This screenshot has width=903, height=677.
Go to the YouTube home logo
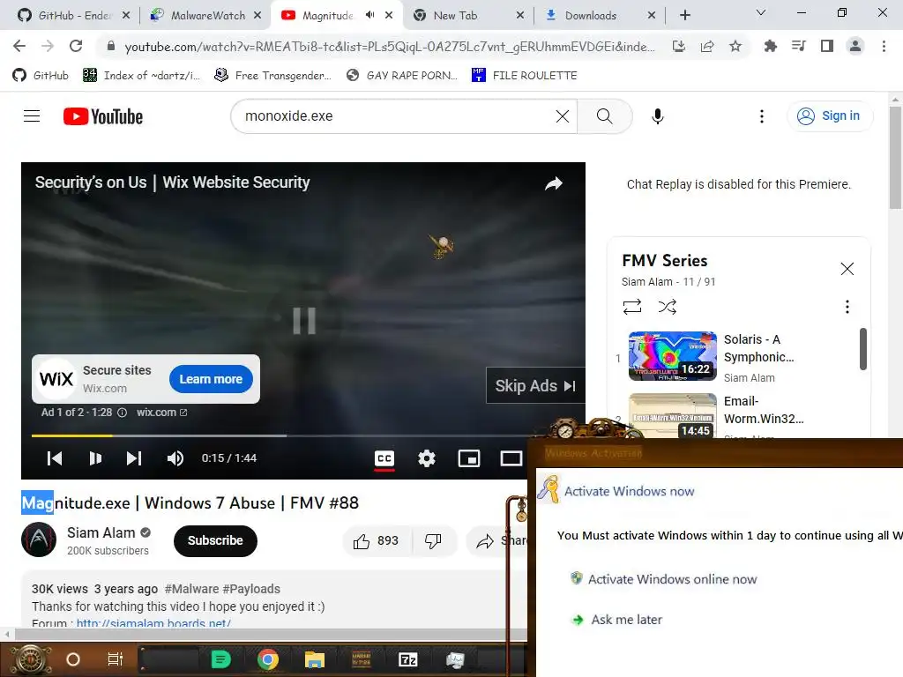pyautogui.click(x=103, y=116)
